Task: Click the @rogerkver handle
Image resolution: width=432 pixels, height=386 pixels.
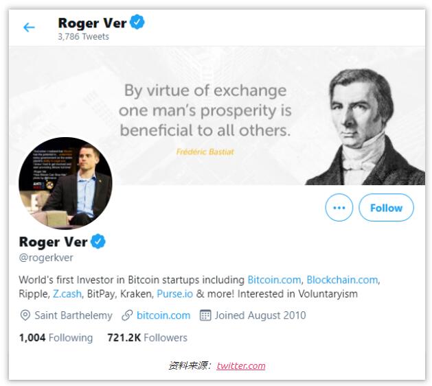Action: click(46, 258)
